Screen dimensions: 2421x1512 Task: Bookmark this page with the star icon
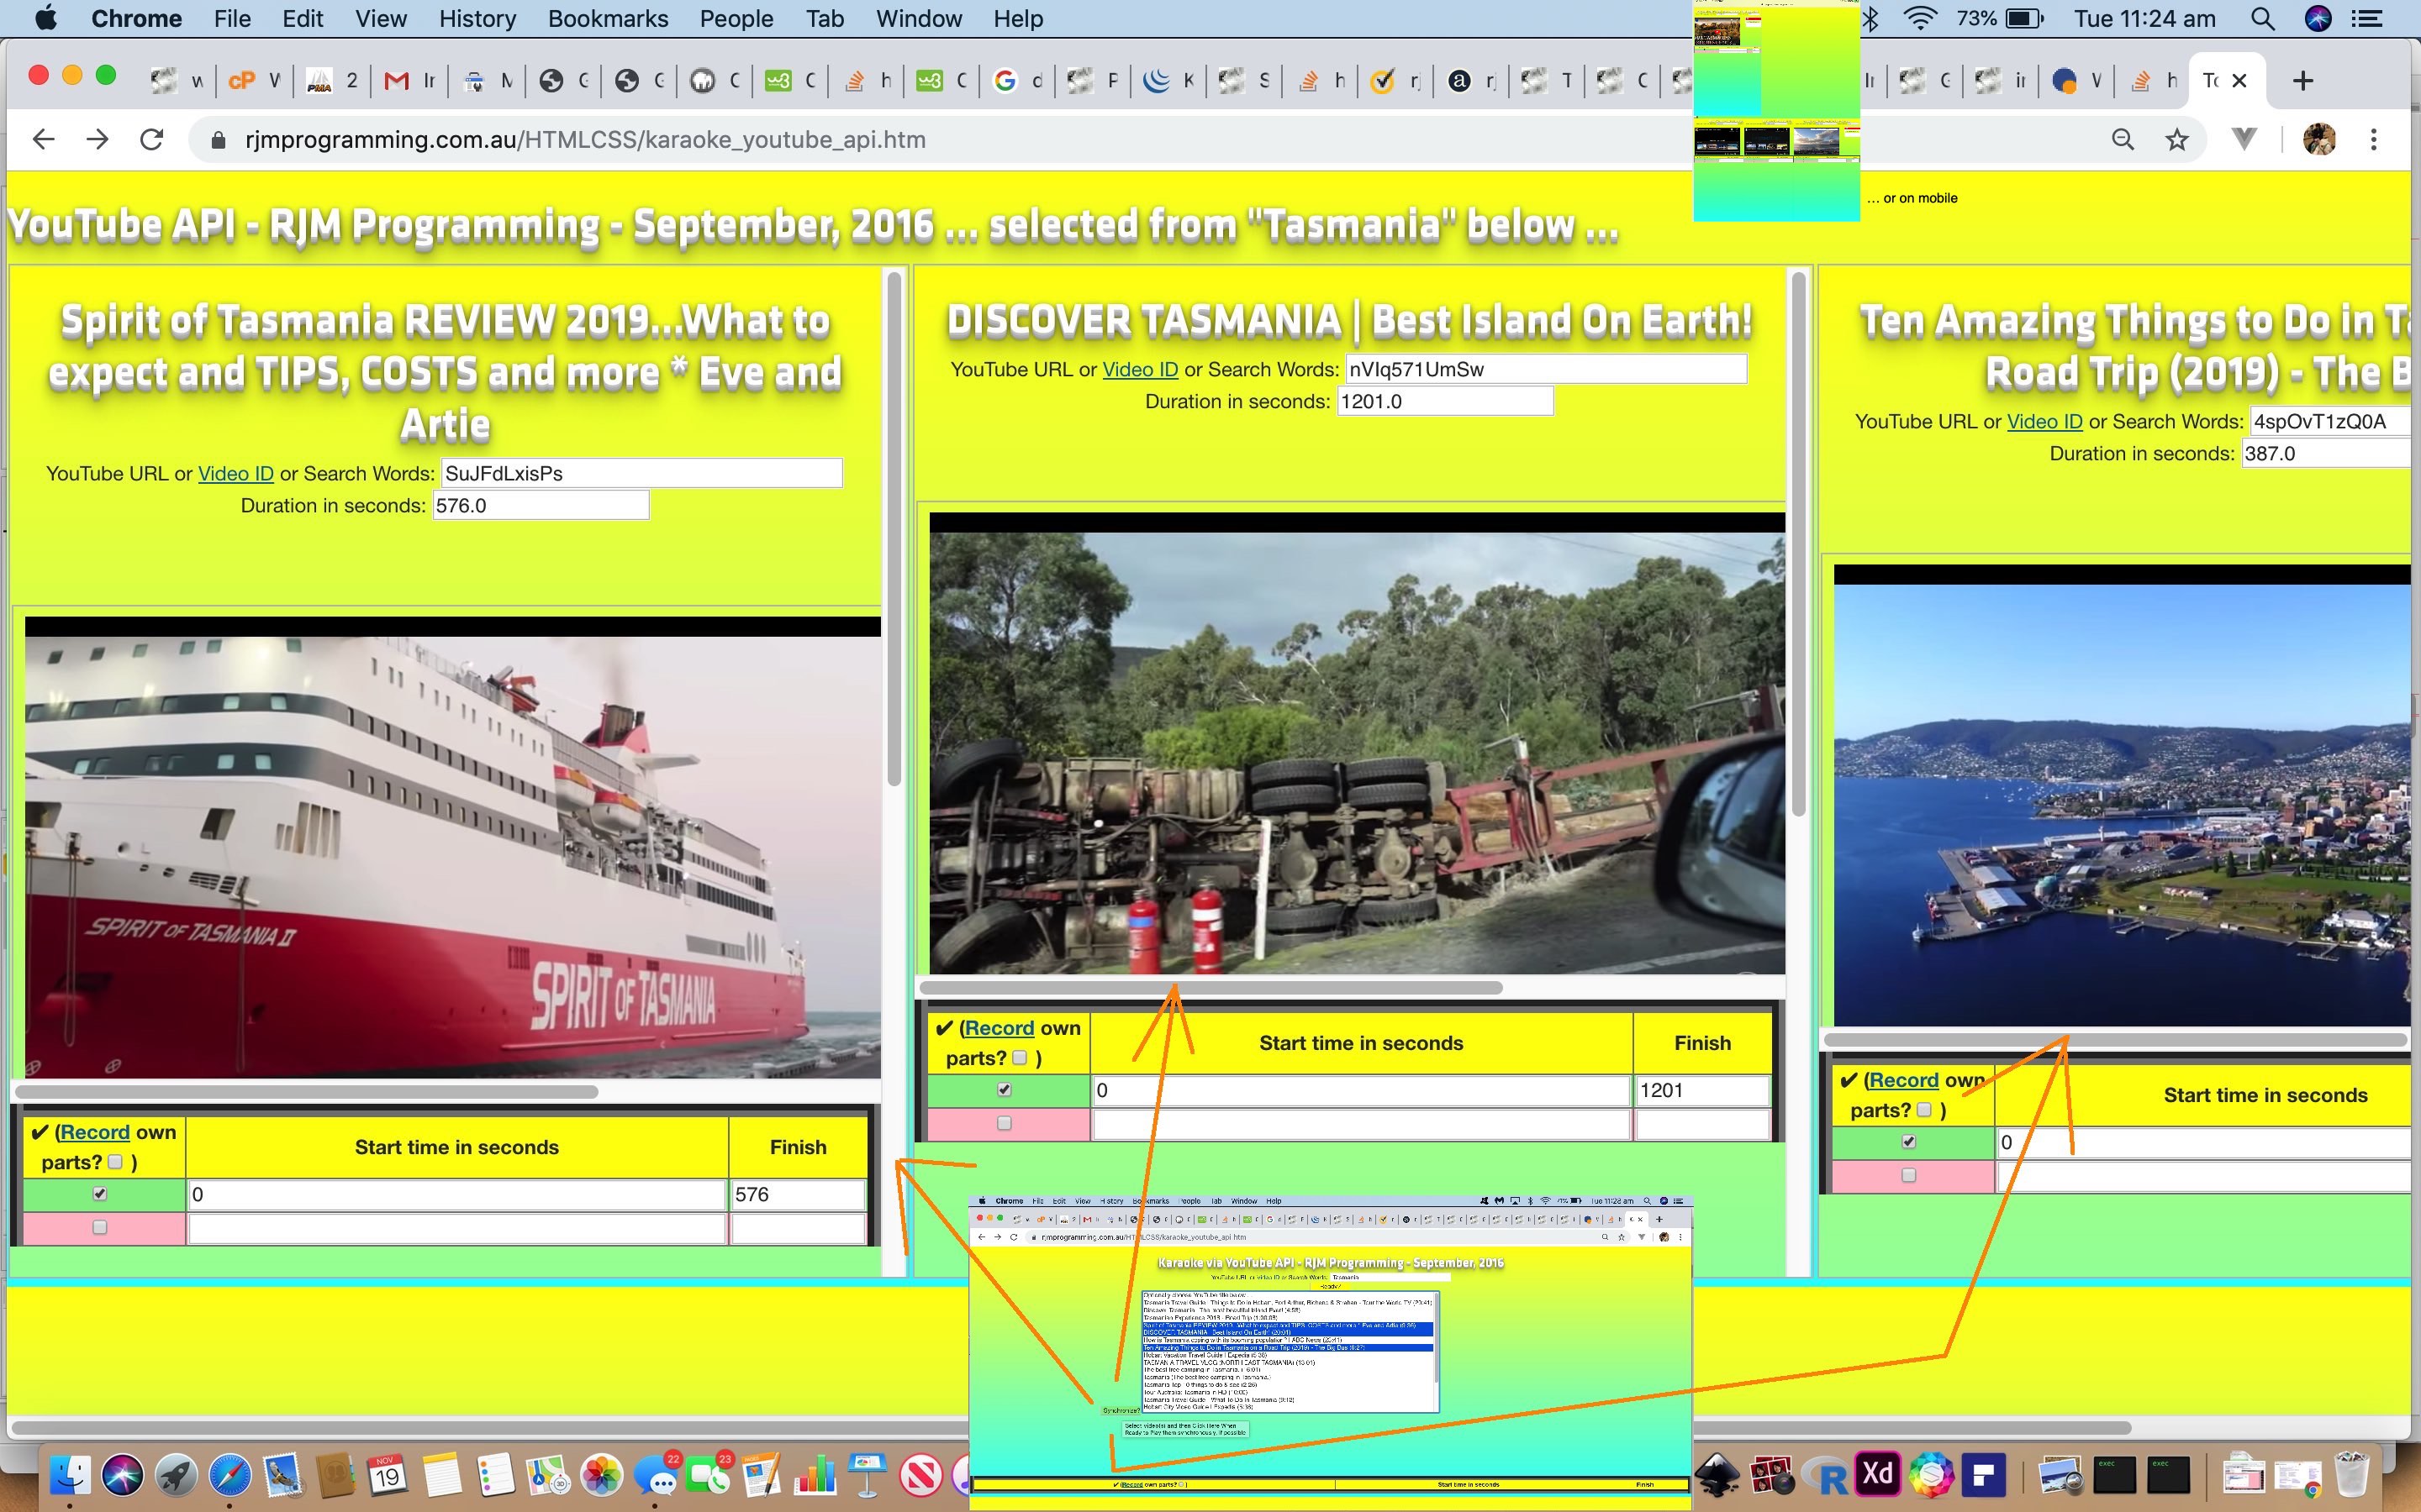2177,140
